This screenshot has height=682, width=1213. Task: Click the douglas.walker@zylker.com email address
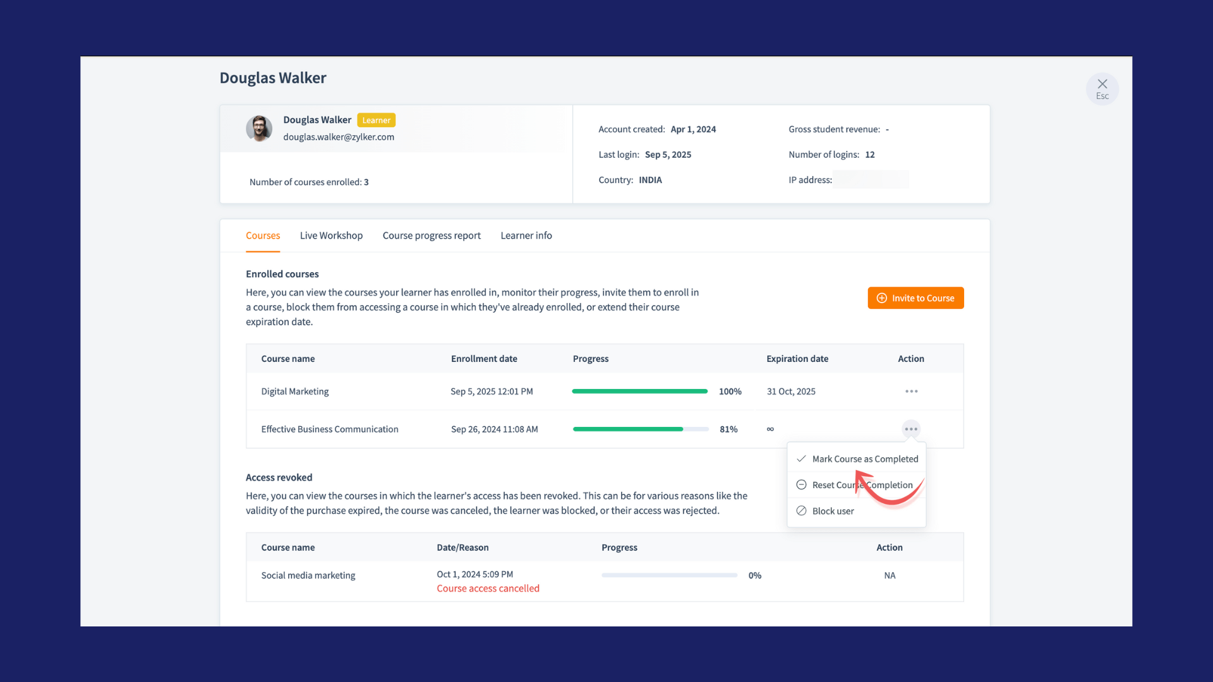click(x=339, y=137)
